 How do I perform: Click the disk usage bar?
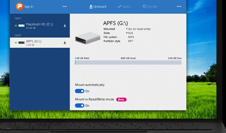click(128, 62)
